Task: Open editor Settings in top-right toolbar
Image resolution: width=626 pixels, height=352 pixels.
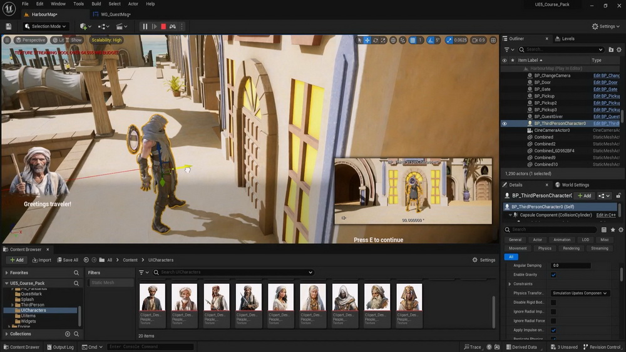Action: coord(606,26)
